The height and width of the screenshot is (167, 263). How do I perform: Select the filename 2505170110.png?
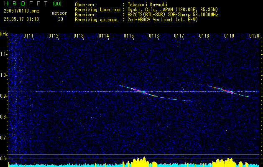(x=21, y=11)
